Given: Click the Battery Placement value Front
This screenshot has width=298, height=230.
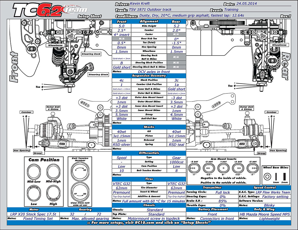Looking at the screenshot, I should pyautogui.click(x=212, y=214).
